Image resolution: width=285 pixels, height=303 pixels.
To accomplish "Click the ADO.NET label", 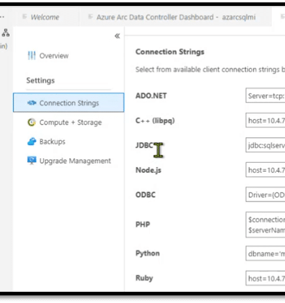I will coord(151,96).
